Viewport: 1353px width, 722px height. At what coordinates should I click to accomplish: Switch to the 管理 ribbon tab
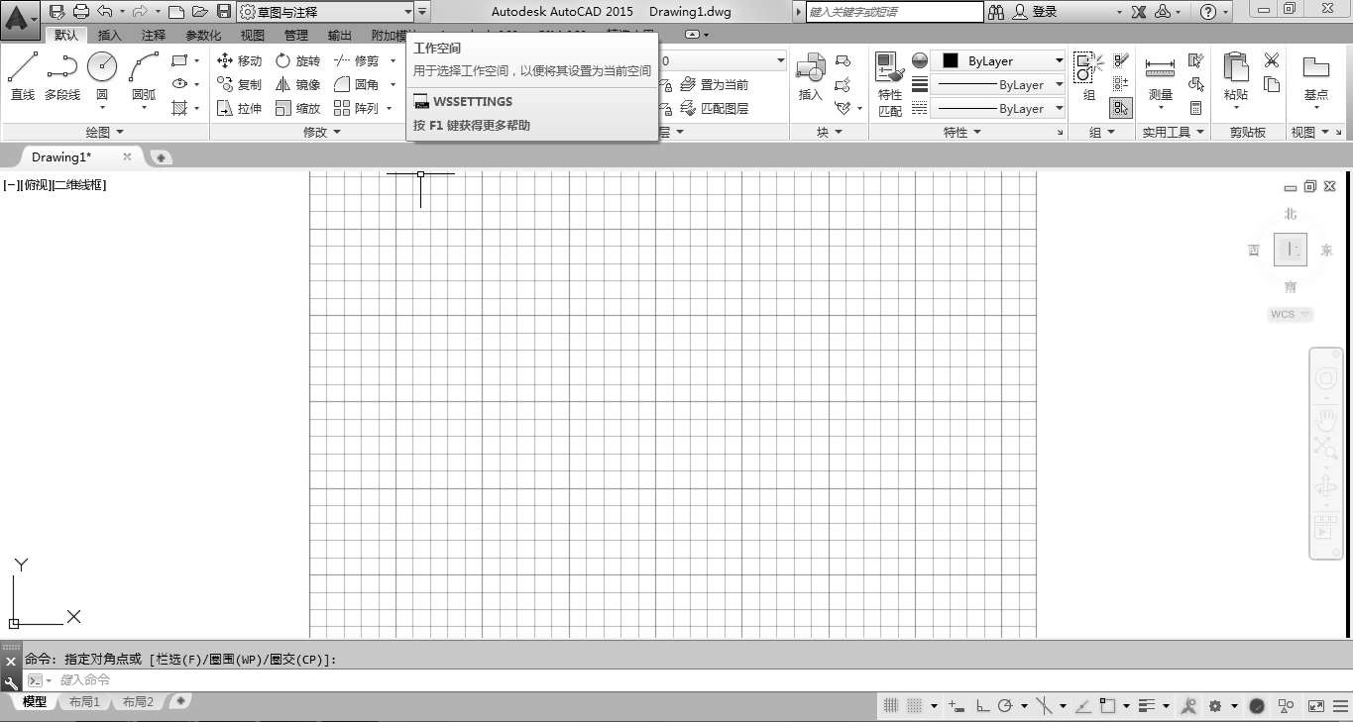pyautogui.click(x=296, y=35)
